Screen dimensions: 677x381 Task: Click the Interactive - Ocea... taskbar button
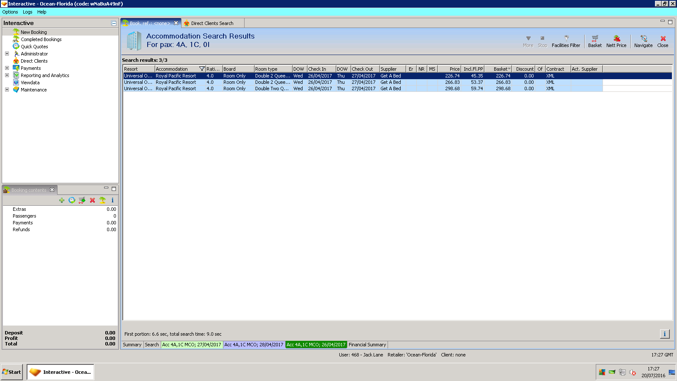point(60,372)
